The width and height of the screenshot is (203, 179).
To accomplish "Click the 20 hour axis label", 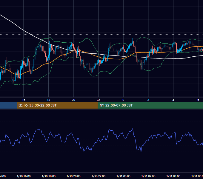I will (x=73, y=100).
